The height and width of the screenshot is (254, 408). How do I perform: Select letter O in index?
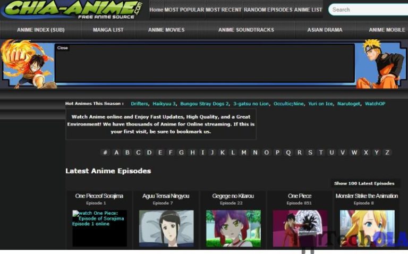(267, 153)
